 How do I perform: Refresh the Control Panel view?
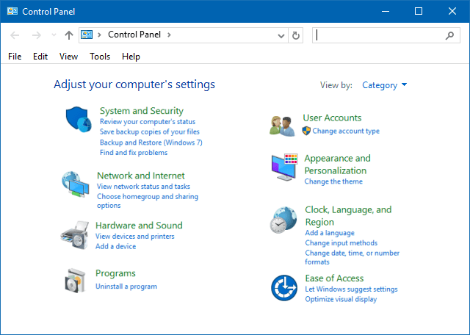click(x=295, y=35)
